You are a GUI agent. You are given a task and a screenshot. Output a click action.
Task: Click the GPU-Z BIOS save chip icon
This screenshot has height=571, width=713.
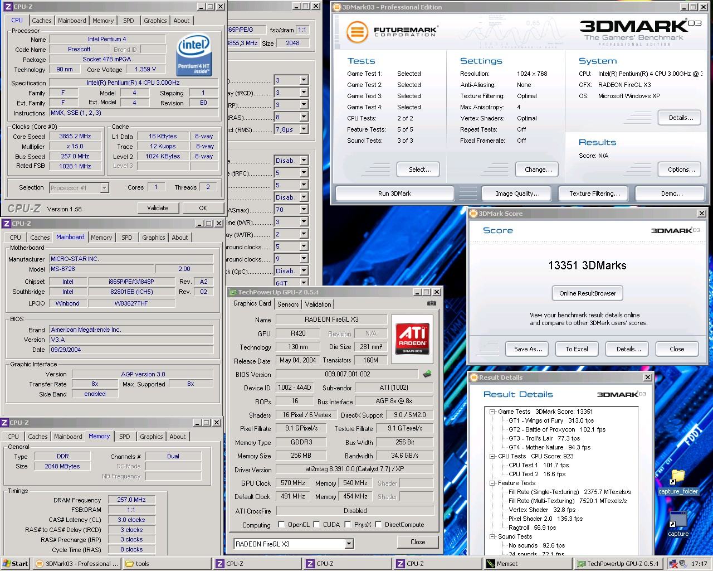(427, 374)
